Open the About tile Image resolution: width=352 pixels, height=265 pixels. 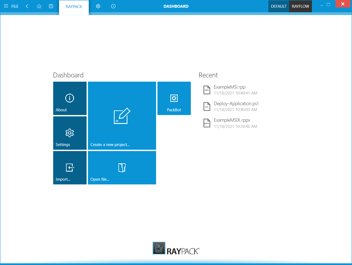click(x=70, y=98)
